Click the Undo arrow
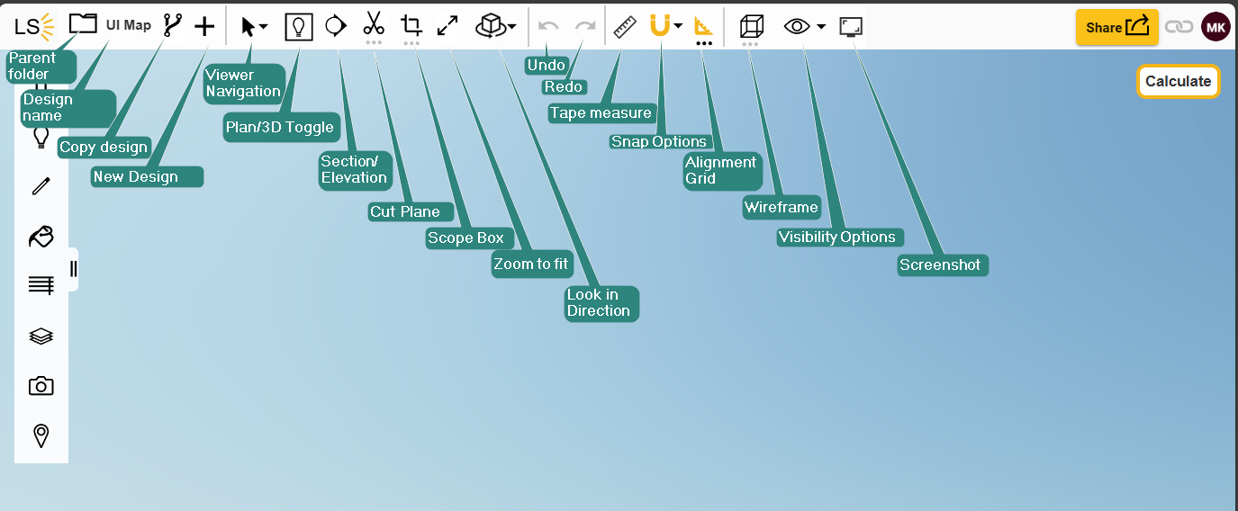 (x=548, y=27)
